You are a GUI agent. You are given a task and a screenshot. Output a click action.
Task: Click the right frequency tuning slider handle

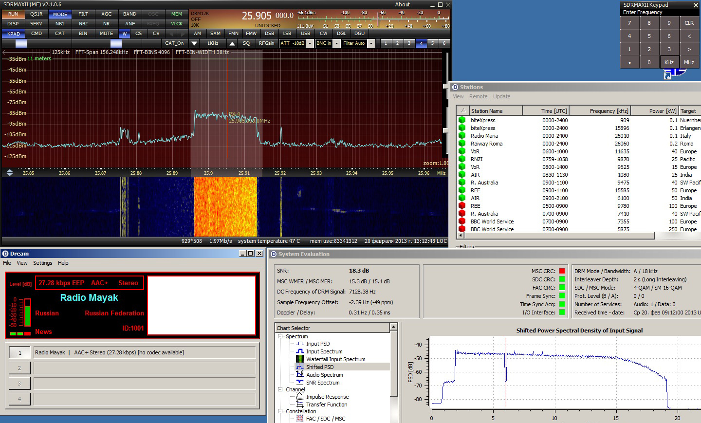click(116, 44)
